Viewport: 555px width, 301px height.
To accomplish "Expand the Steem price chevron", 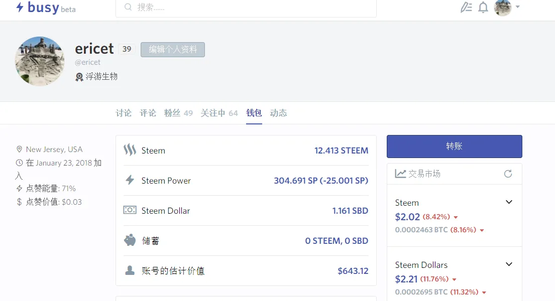I will [x=509, y=202].
